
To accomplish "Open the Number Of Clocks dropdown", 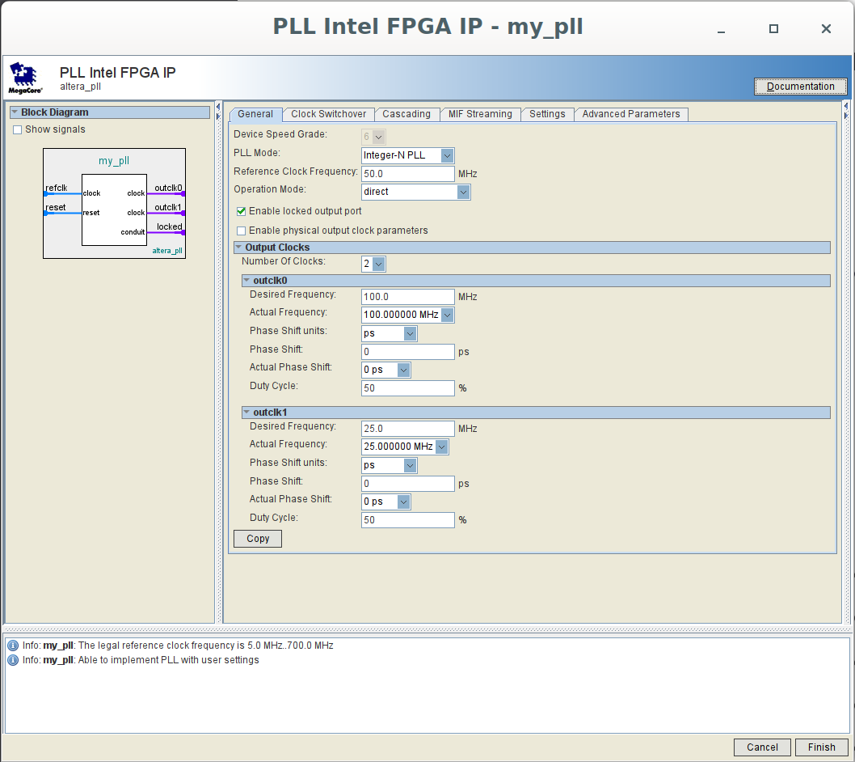I will coord(378,265).
